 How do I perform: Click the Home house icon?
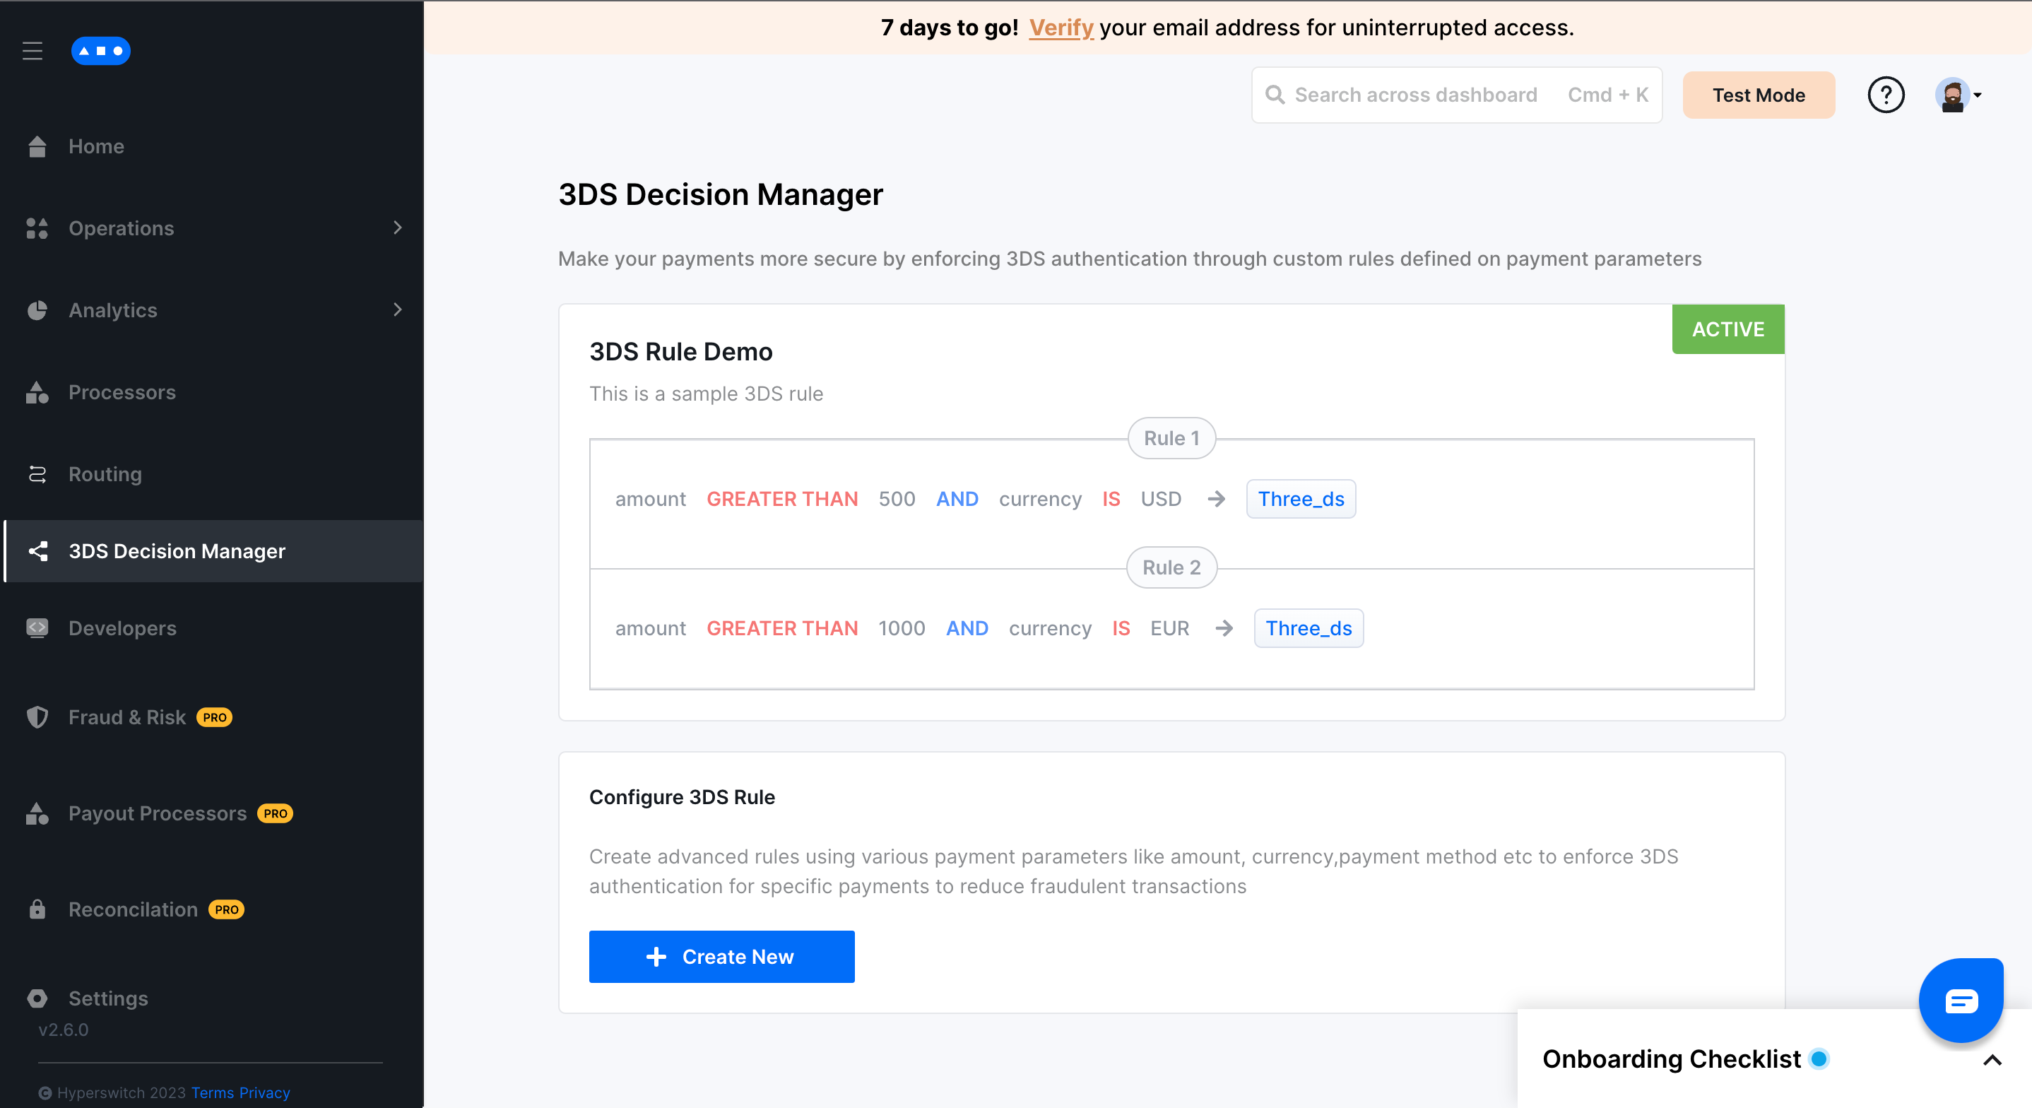click(x=37, y=147)
